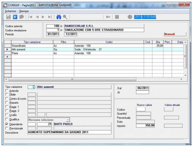The height and width of the screenshot is (147, 193).
Task: Click the Perc. column header
Action: tap(168, 42)
